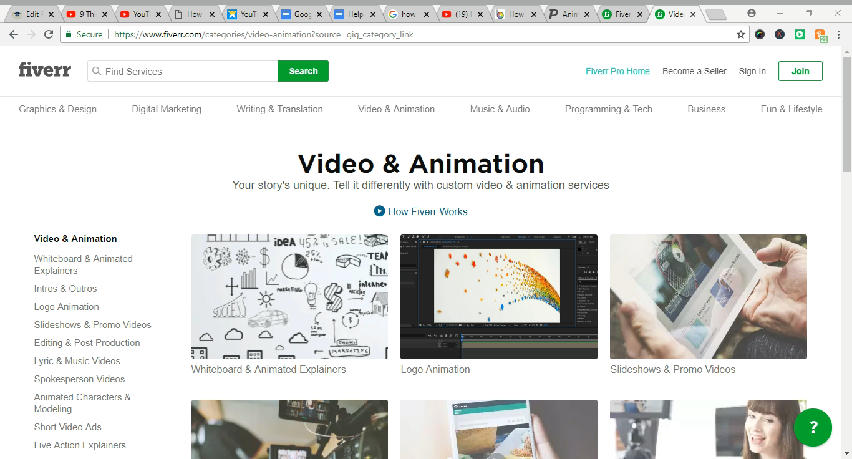The image size is (852, 459).
Task: Click Become a Seller
Action: coord(694,71)
